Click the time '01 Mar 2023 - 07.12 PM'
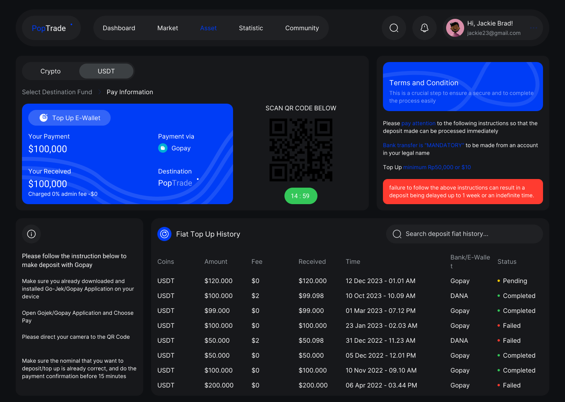565x402 pixels. pos(381,311)
